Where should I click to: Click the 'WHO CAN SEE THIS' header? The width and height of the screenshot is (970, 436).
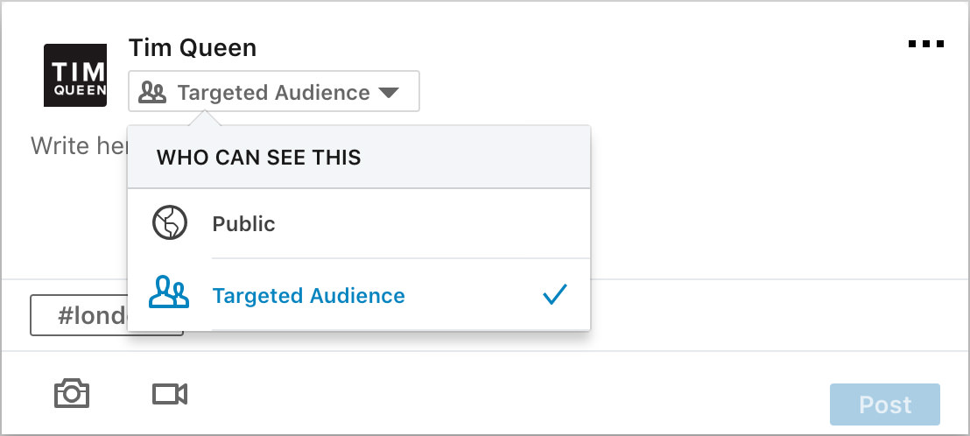click(x=259, y=158)
